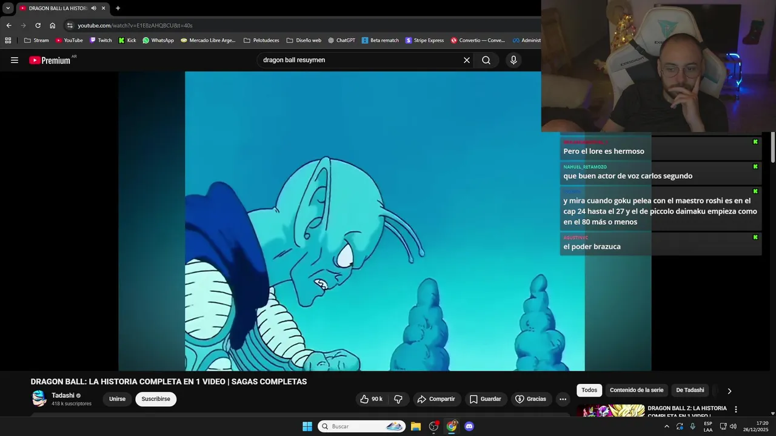Click chat message 'Pero el lore es hermoso'

coord(604,151)
